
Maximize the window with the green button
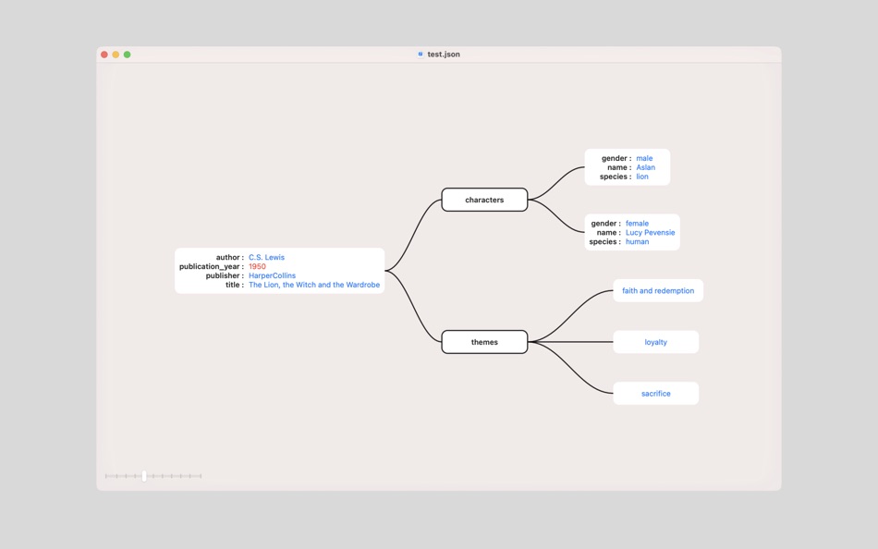[128, 55]
